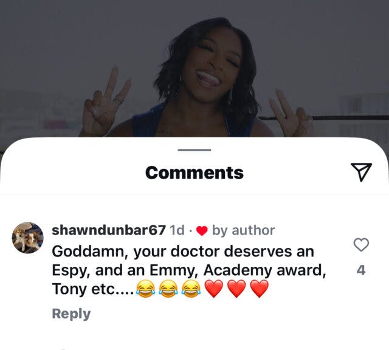Open shawndunbar67's profile picture with dogs
This screenshot has width=389, height=350.
coord(28,238)
